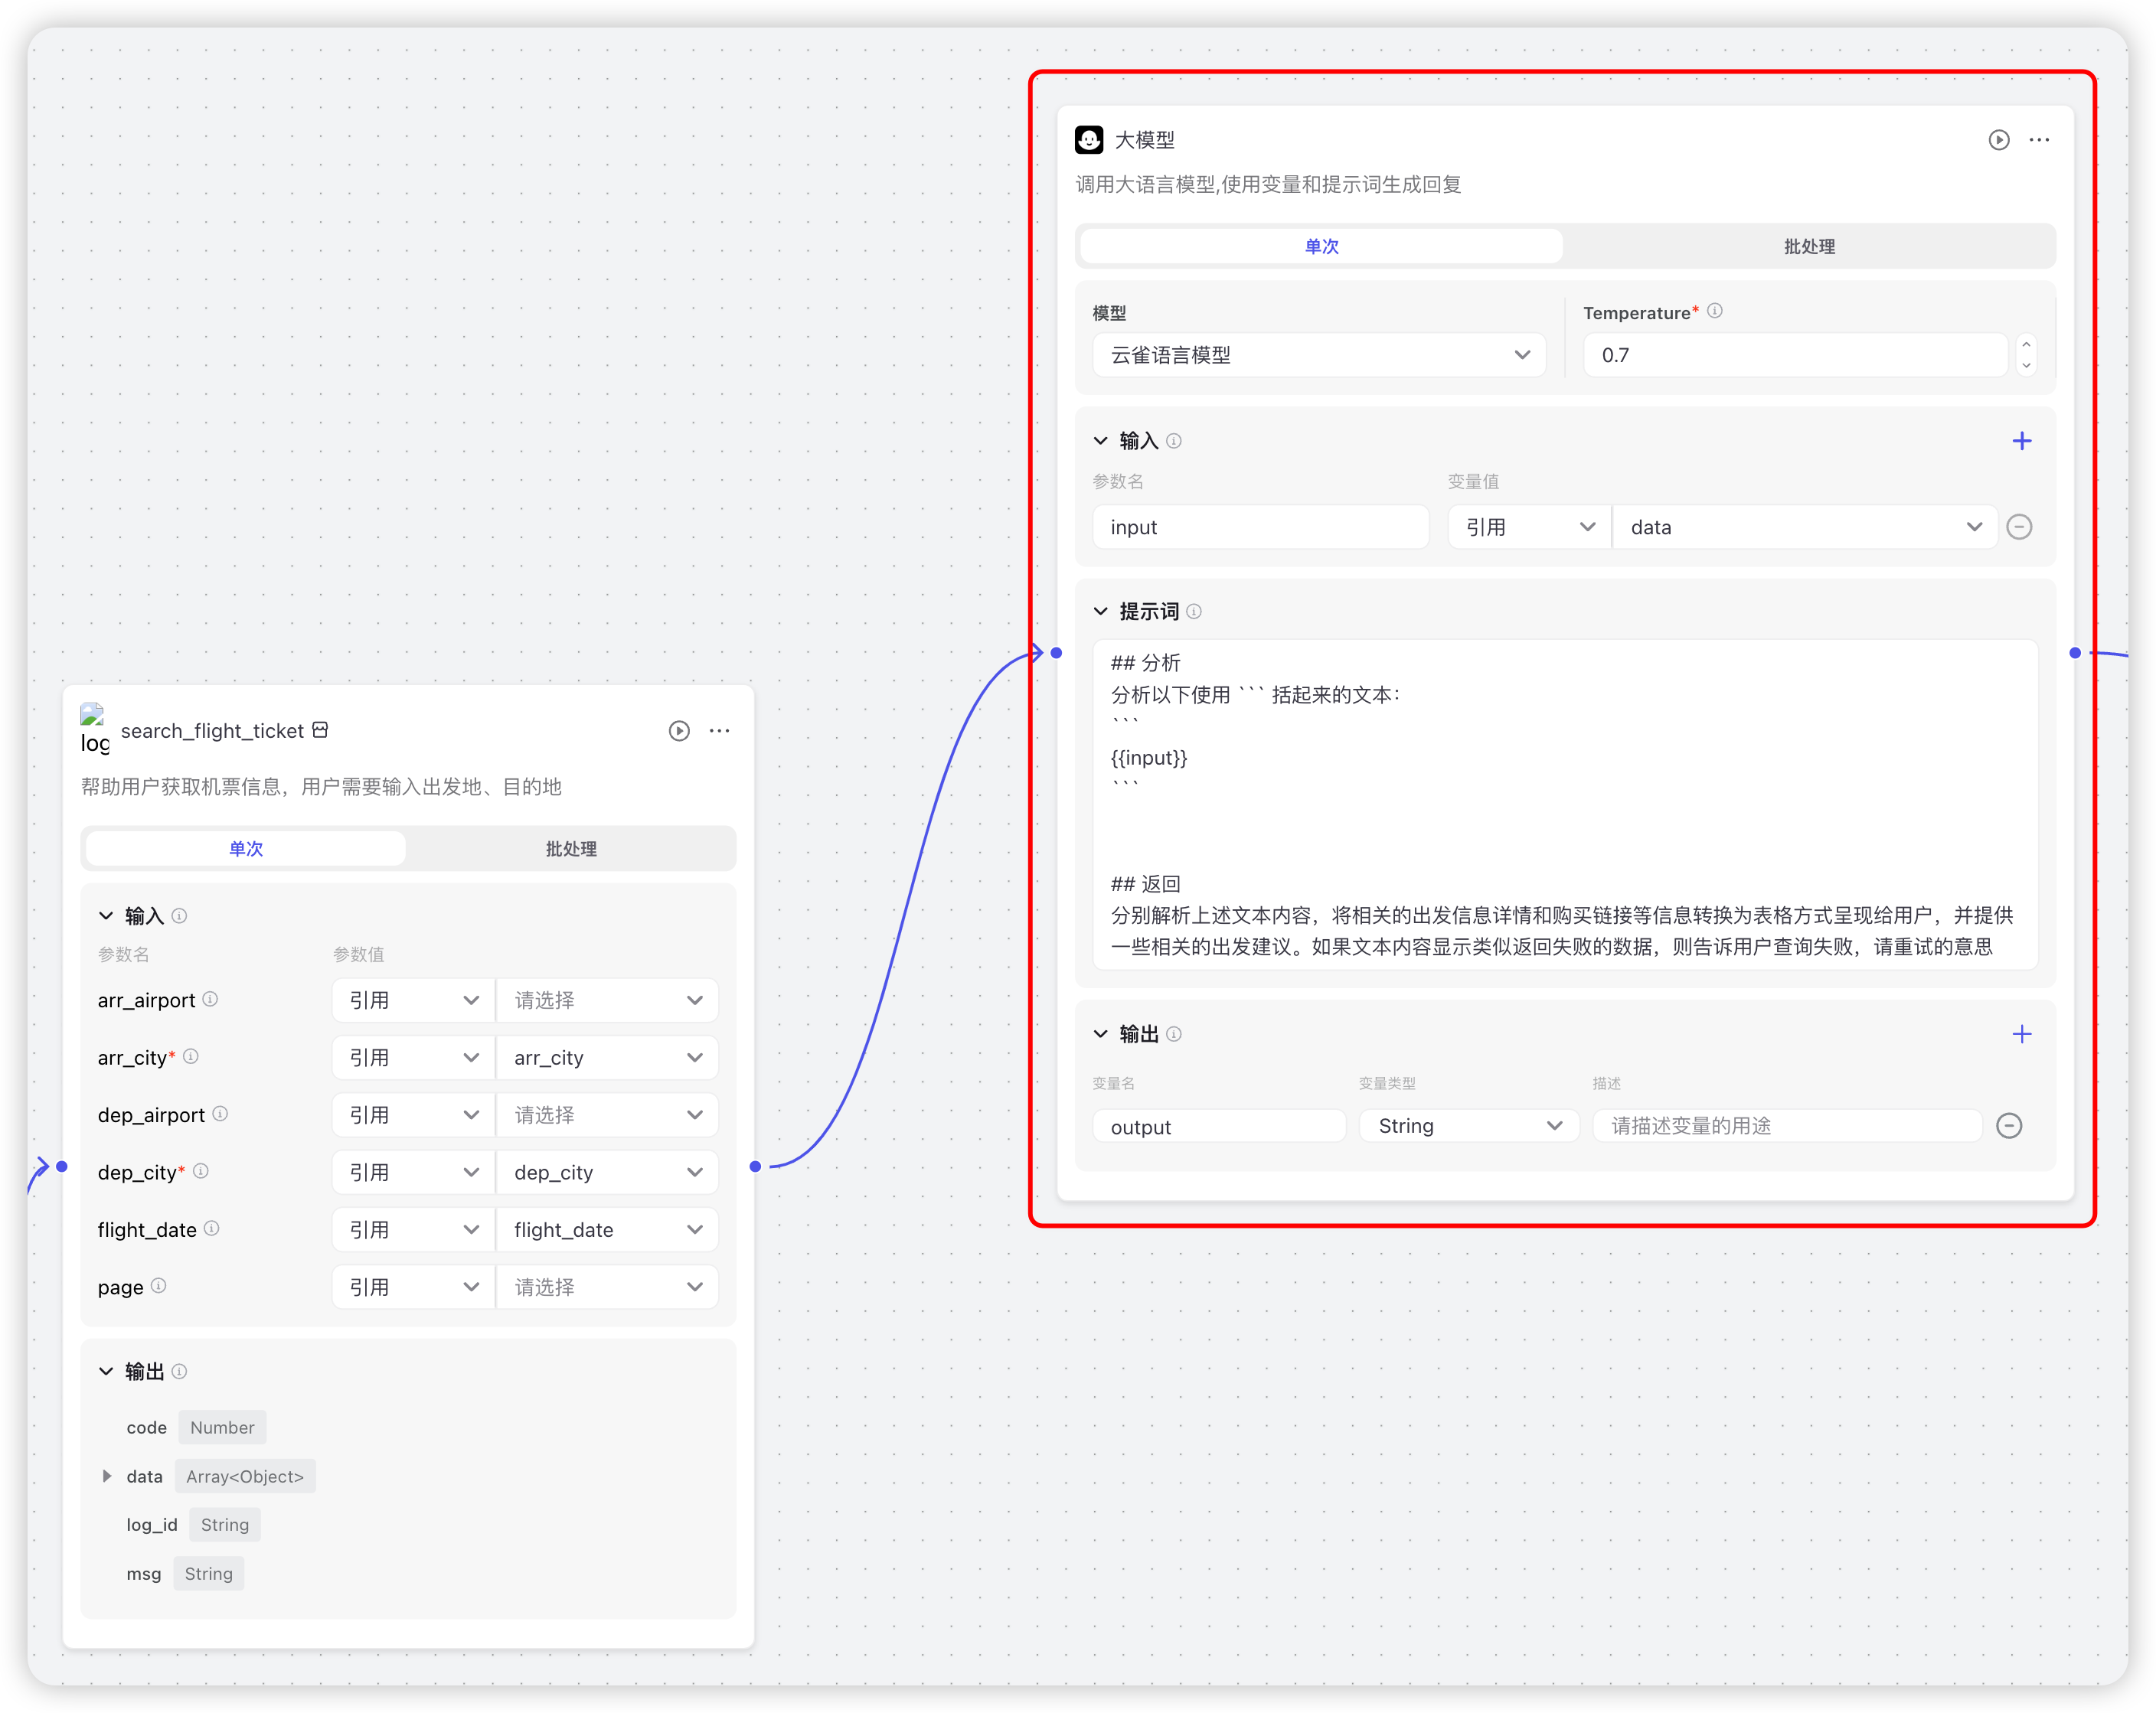Increase Temperature with stepper up arrow
The width and height of the screenshot is (2156, 1713).
pos(2026,344)
